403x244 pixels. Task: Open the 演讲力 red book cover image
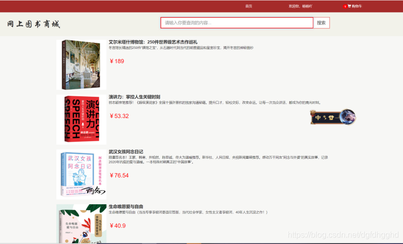tap(81, 119)
